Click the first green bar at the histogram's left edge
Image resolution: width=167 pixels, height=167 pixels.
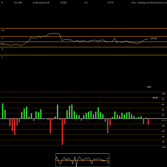(3, 111)
